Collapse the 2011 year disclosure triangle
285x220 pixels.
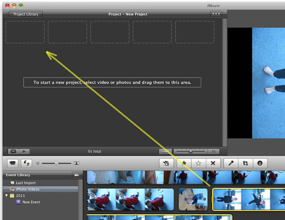click(7, 196)
